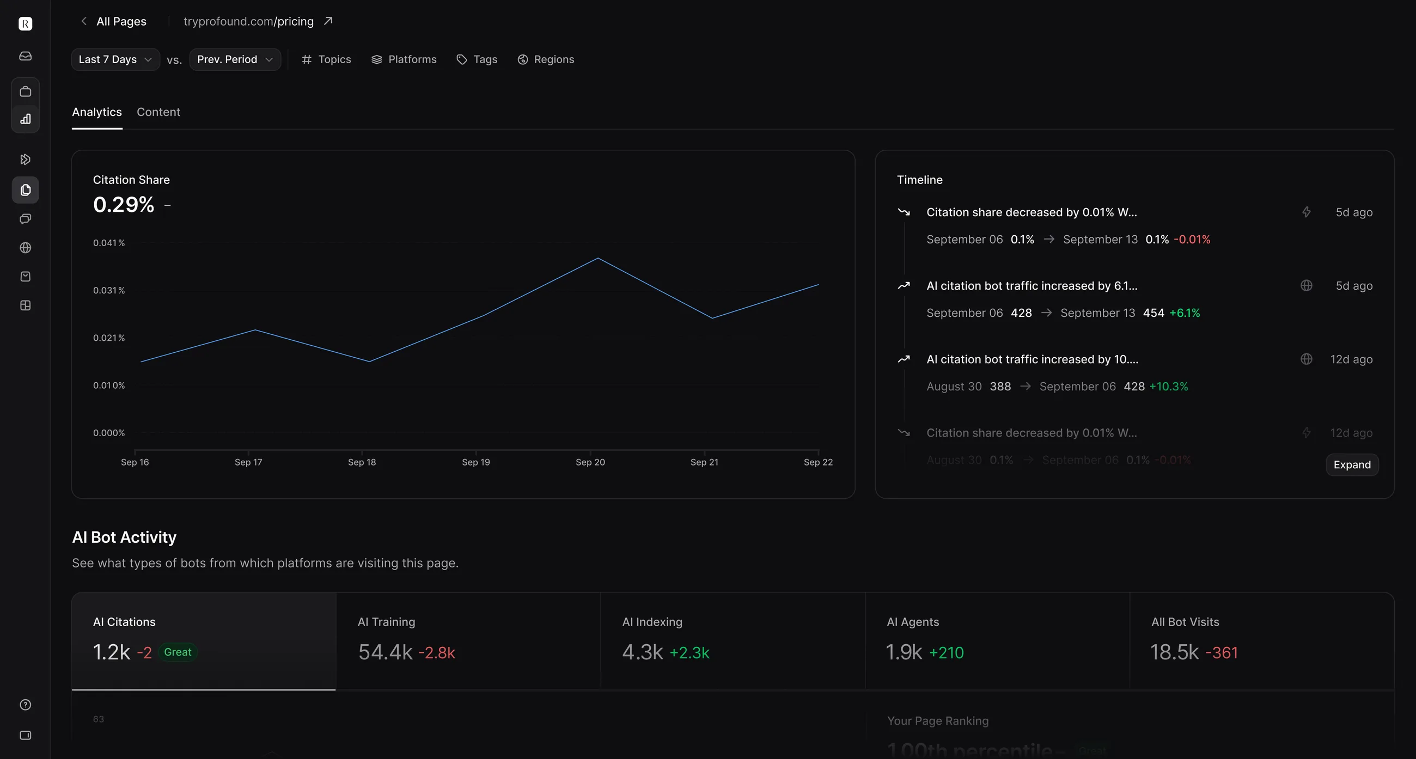Switch to the Analytics tab

tap(97, 112)
